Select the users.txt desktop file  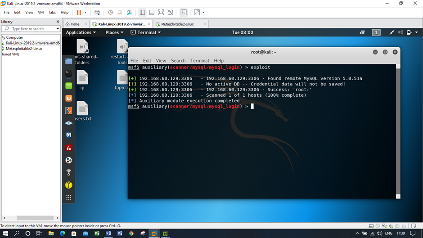(83, 111)
